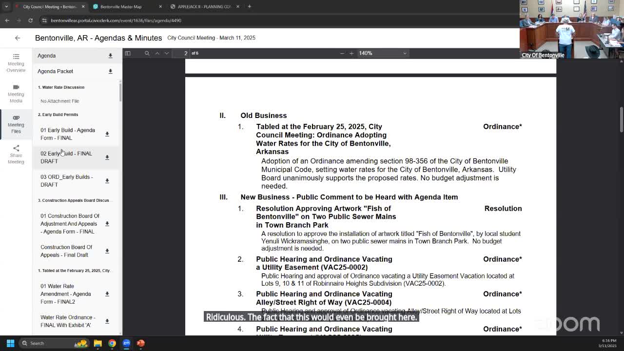The height and width of the screenshot is (351, 624).
Task: Toggle the PDF viewer sidebar panel
Action: coord(128,53)
